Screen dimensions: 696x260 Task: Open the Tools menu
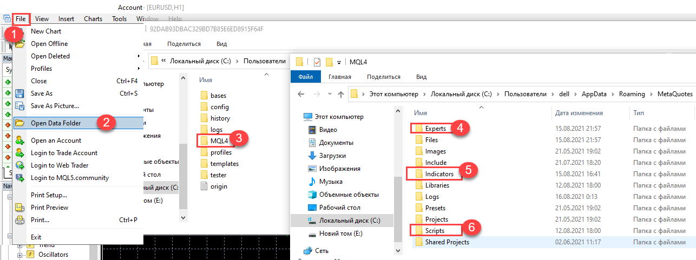click(x=120, y=18)
